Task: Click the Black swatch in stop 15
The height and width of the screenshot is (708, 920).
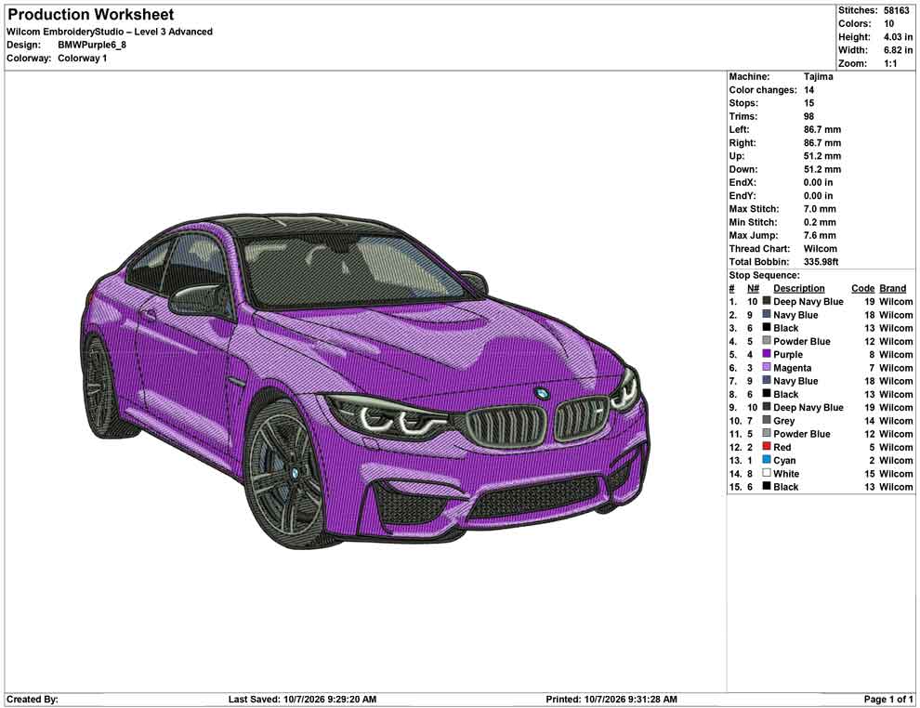Action: (x=767, y=486)
